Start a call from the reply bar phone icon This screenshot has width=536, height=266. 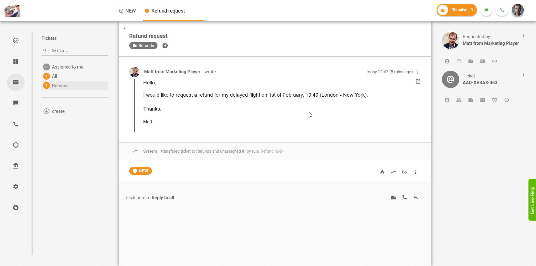pyautogui.click(x=405, y=197)
